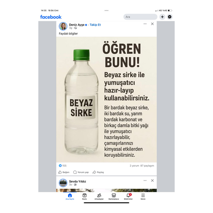Open the create plus button
Screen dimensions: 213x213
point(162,17)
